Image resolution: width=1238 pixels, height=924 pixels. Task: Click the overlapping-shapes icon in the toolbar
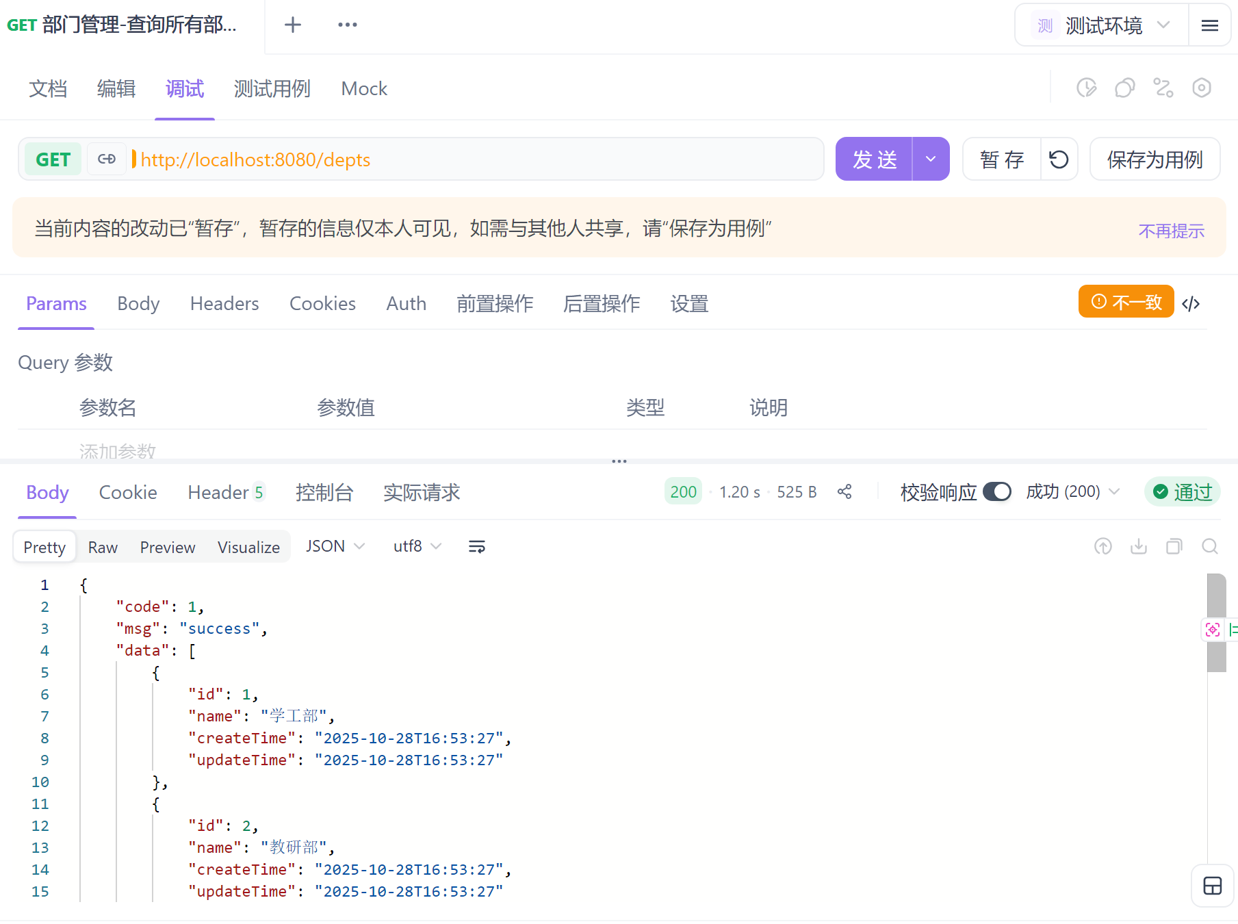click(x=1124, y=88)
